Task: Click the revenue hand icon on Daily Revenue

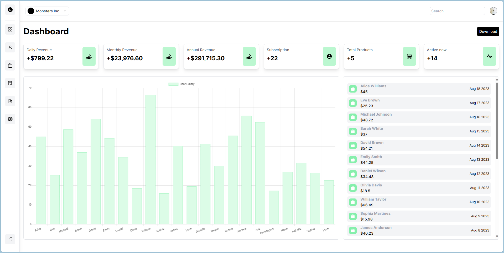Action: point(89,56)
